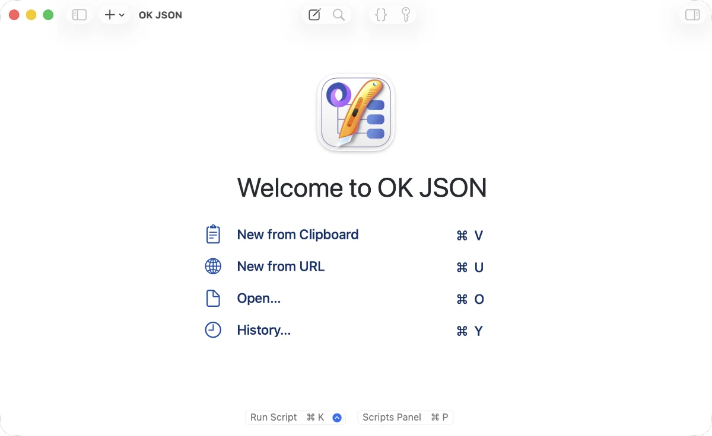Click the clock icon beside History
This screenshot has height=436, width=712.
pyautogui.click(x=213, y=330)
